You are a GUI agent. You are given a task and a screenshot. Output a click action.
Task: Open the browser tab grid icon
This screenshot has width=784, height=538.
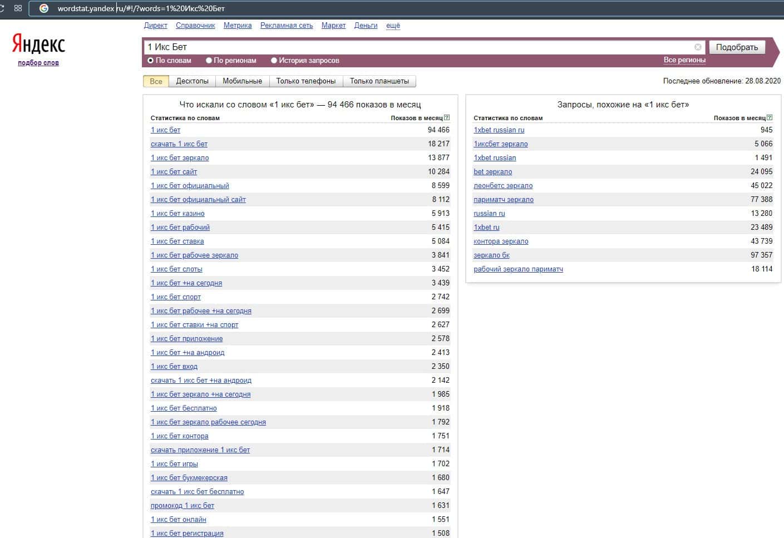(18, 8)
